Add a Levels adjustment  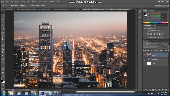coord(152,31)
